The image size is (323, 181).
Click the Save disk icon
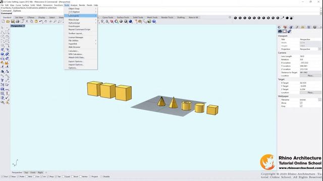tap(13, 21)
